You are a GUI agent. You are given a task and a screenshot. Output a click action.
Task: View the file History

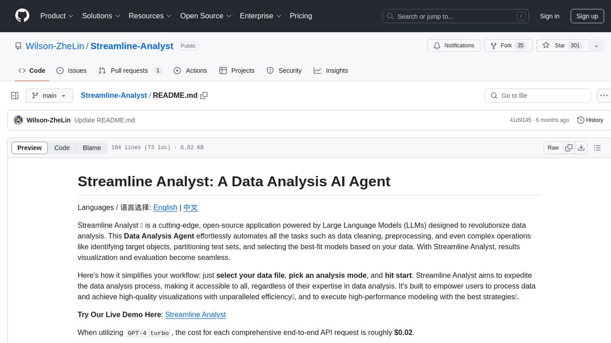(590, 120)
